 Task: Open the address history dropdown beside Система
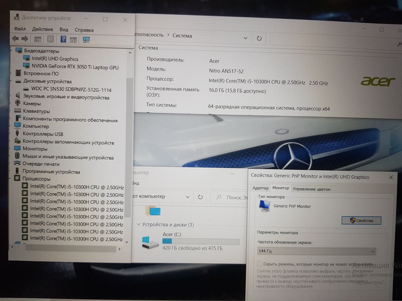[245, 38]
